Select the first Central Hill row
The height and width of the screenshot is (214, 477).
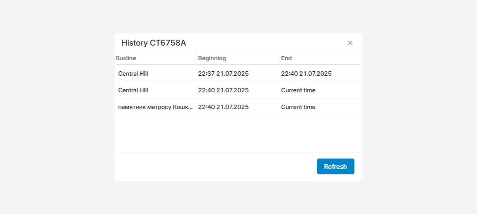(x=133, y=74)
